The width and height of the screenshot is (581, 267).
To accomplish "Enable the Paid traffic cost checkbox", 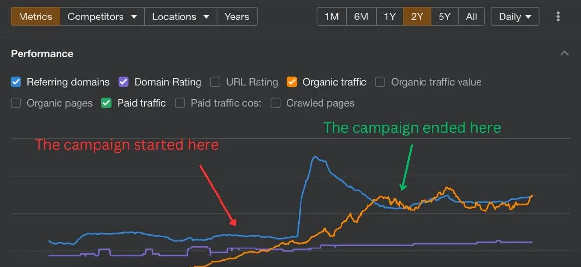I will point(180,103).
